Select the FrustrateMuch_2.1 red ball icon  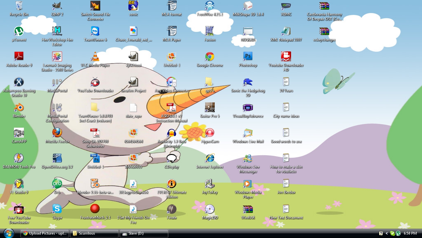click(x=95, y=209)
